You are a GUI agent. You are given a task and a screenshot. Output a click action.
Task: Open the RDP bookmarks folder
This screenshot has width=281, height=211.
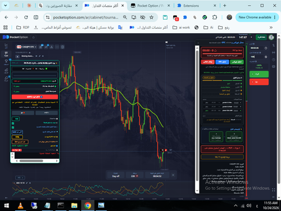click(x=23, y=28)
